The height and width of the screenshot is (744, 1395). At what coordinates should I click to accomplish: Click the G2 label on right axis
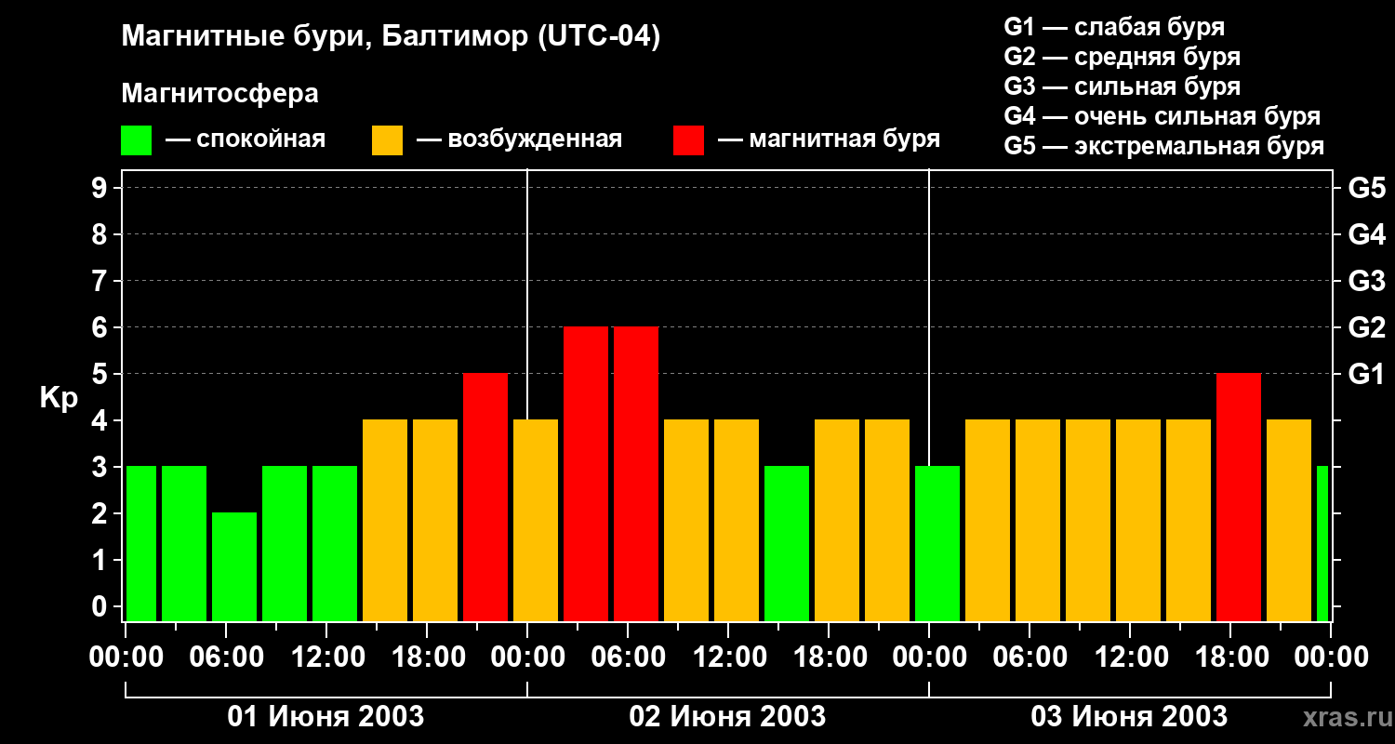pos(1366,327)
